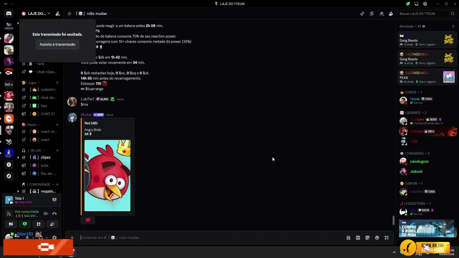Add channel to Jogos category
Screen dimensions: 459x258
click(x=57, y=83)
